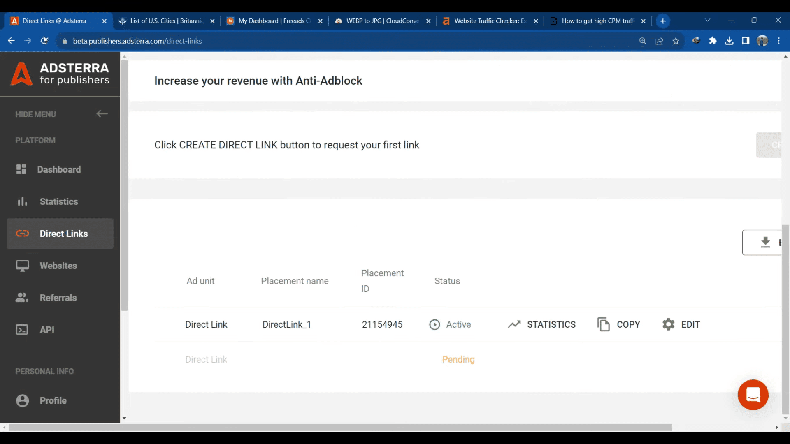The image size is (790, 444).
Task: Click the Ad unit column header
Action: tap(200, 281)
